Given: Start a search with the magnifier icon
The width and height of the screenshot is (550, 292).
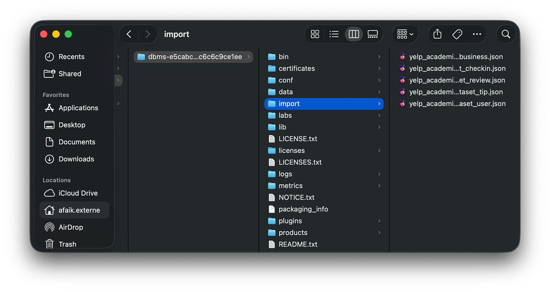Looking at the screenshot, I should tap(506, 34).
